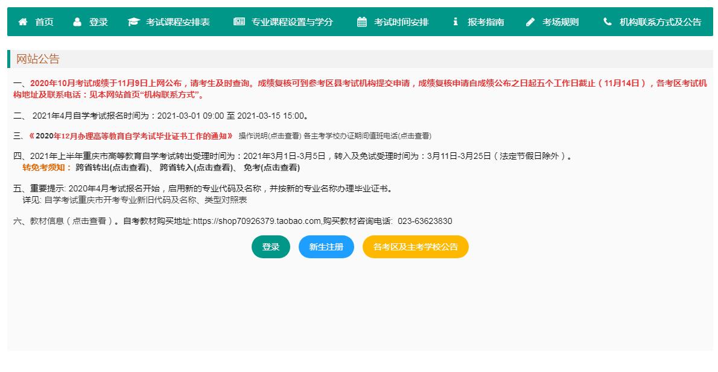The width and height of the screenshot is (718, 372).
Task: Open the 2020年12月办理毕业证书工作的通知 link
Action: 130,136
